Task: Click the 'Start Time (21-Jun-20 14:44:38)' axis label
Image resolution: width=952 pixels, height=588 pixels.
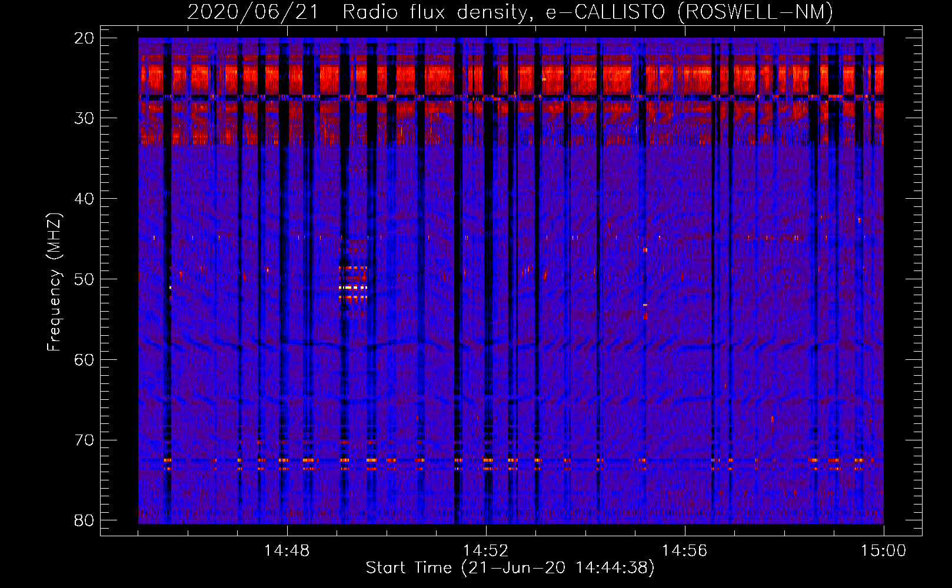Action: (510, 568)
